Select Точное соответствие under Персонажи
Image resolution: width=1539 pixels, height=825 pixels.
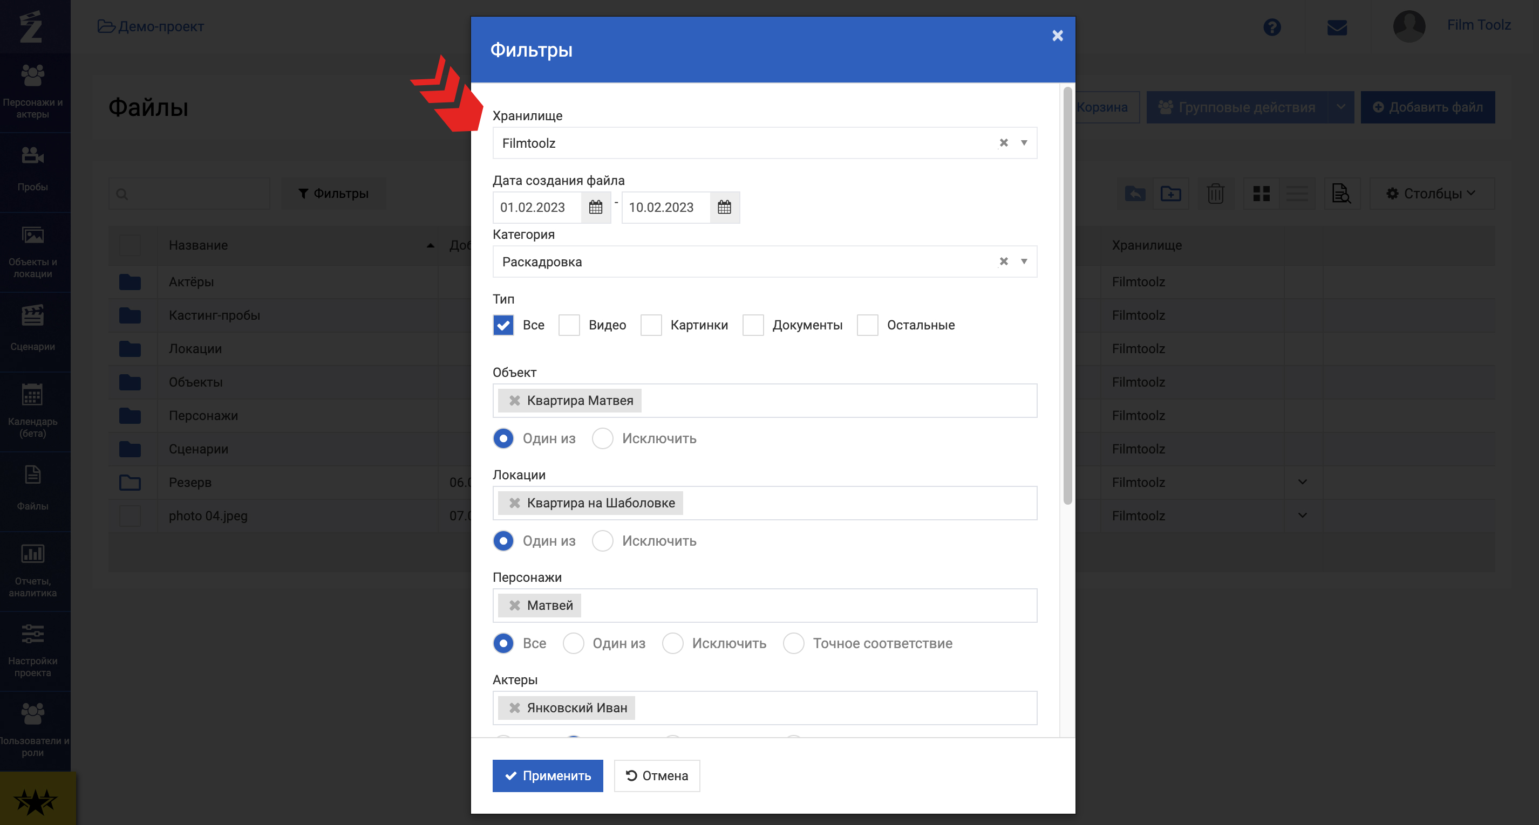(793, 643)
